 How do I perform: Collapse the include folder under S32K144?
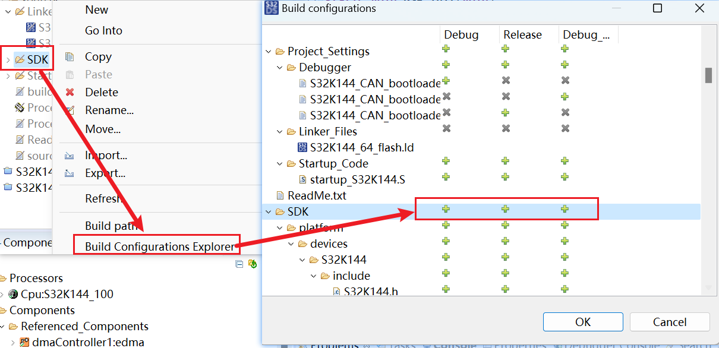313,276
